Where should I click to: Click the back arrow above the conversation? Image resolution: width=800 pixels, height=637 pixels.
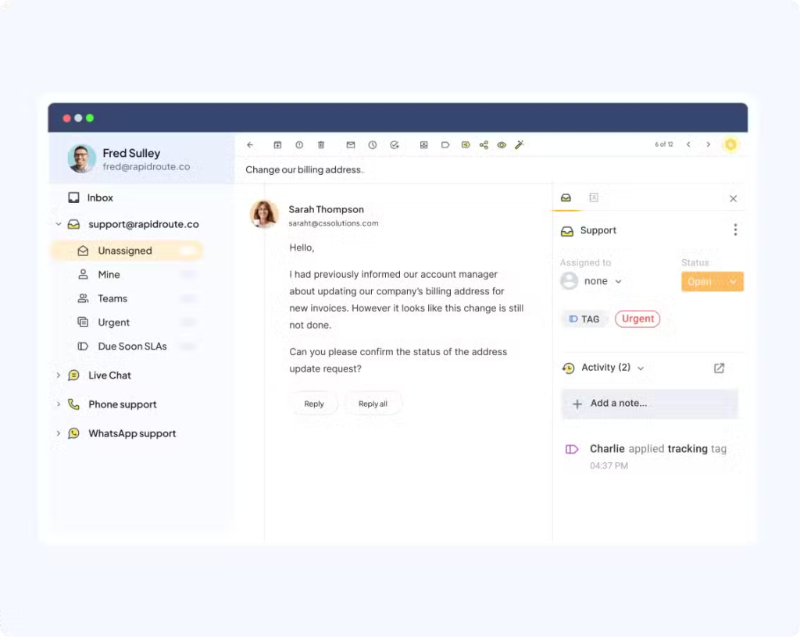(250, 144)
